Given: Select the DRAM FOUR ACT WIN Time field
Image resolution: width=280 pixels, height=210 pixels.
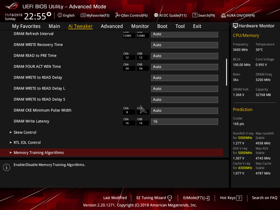Looking at the screenshot, I should (185, 67).
